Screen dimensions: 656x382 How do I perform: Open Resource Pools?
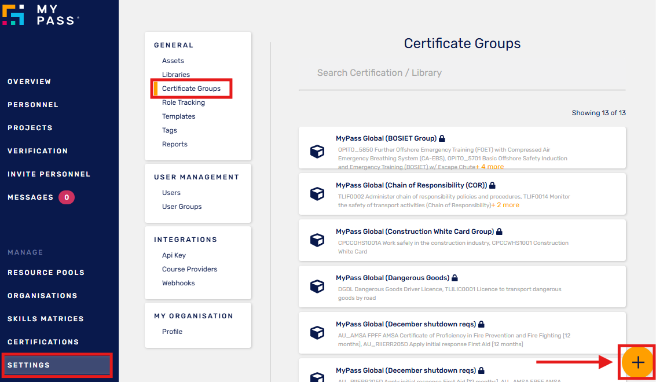(x=46, y=273)
